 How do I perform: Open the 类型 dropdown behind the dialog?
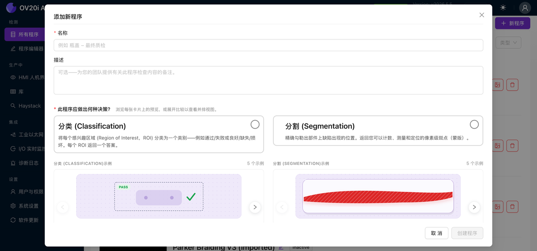pos(508,43)
